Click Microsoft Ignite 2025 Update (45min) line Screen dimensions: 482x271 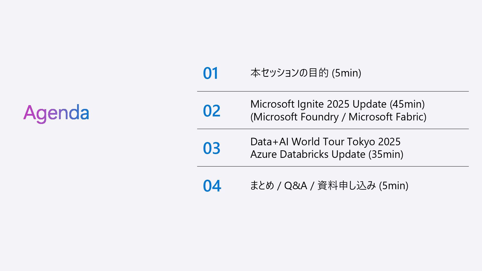[x=337, y=104]
